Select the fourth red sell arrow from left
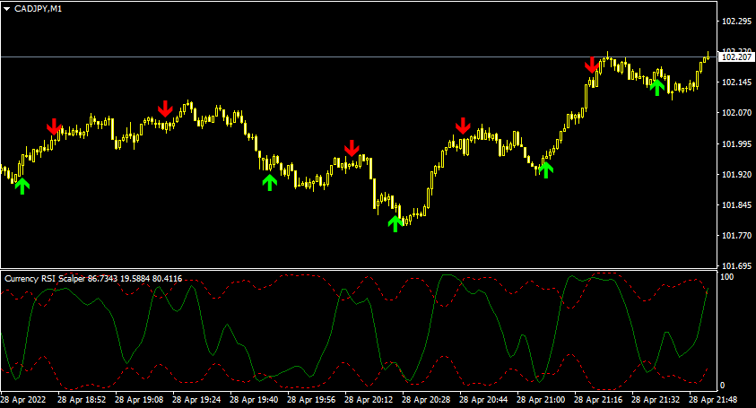Image resolution: width=756 pixels, height=408 pixels. (x=463, y=126)
